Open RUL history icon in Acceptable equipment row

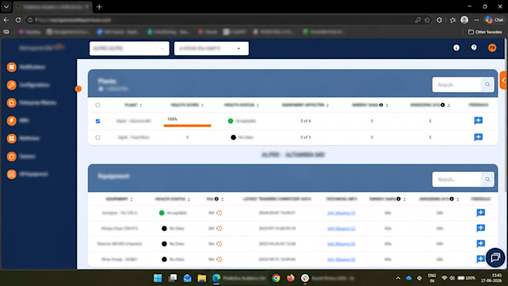tap(219, 213)
